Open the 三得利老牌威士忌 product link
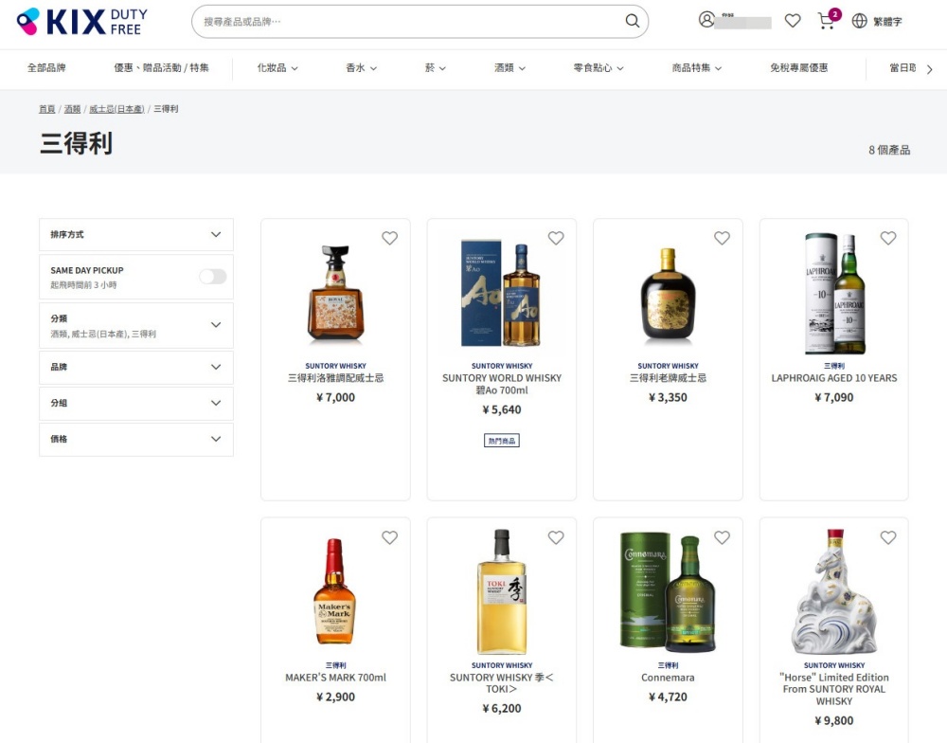 (x=668, y=378)
